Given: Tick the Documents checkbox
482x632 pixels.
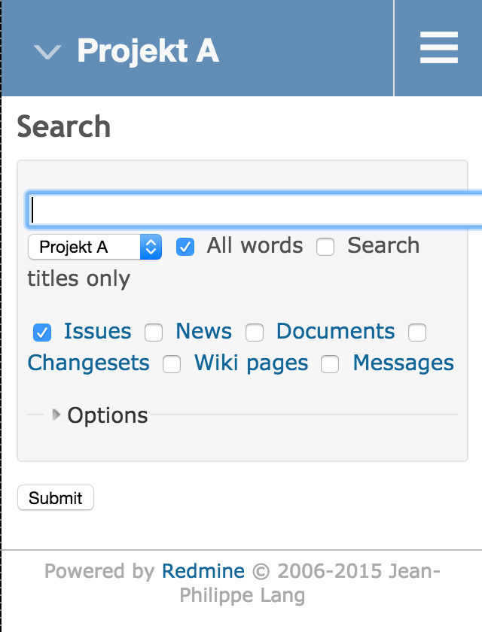Looking at the screenshot, I should coord(255,333).
